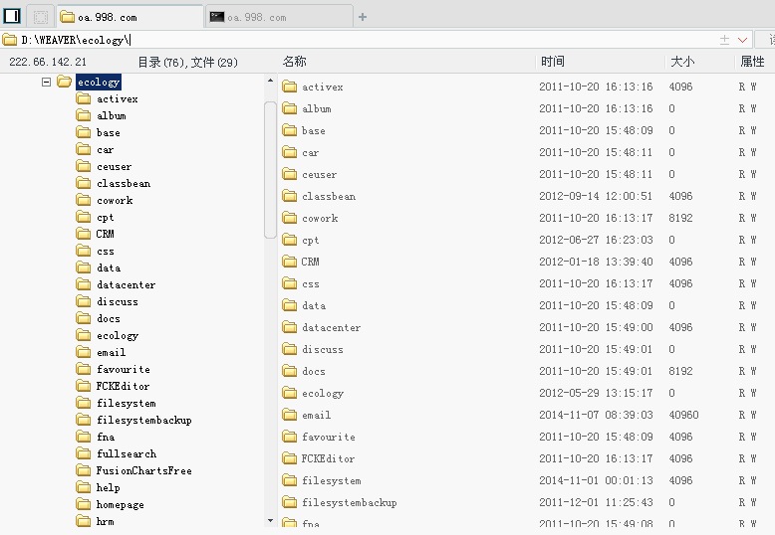This screenshot has height=535, width=775.
Task: Click car folder icon in file list
Action: tap(289, 152)
